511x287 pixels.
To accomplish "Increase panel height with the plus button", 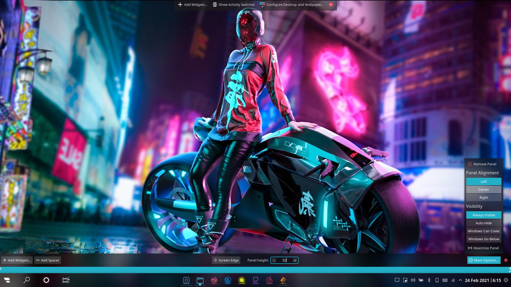I will 295,260.
